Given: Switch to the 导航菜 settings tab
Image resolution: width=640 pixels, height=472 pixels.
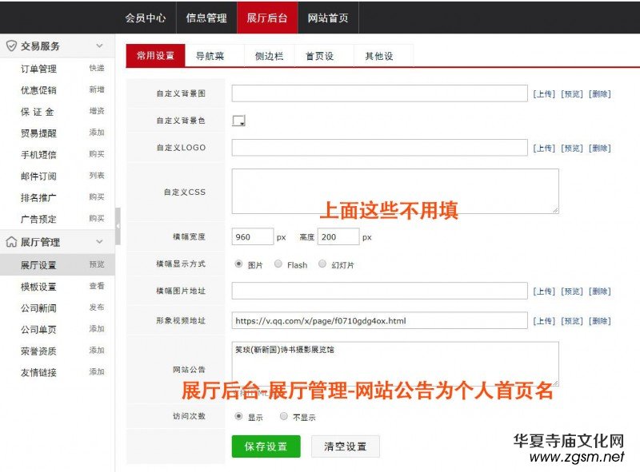Looking at the screenshot, I should click(x=210, y=56).
